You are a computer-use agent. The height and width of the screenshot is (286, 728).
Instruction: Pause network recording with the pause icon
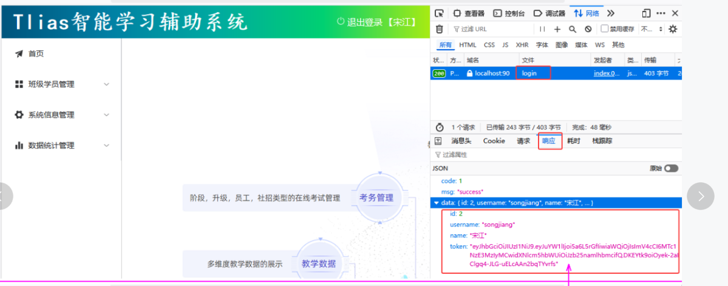[x=542, y=29]
